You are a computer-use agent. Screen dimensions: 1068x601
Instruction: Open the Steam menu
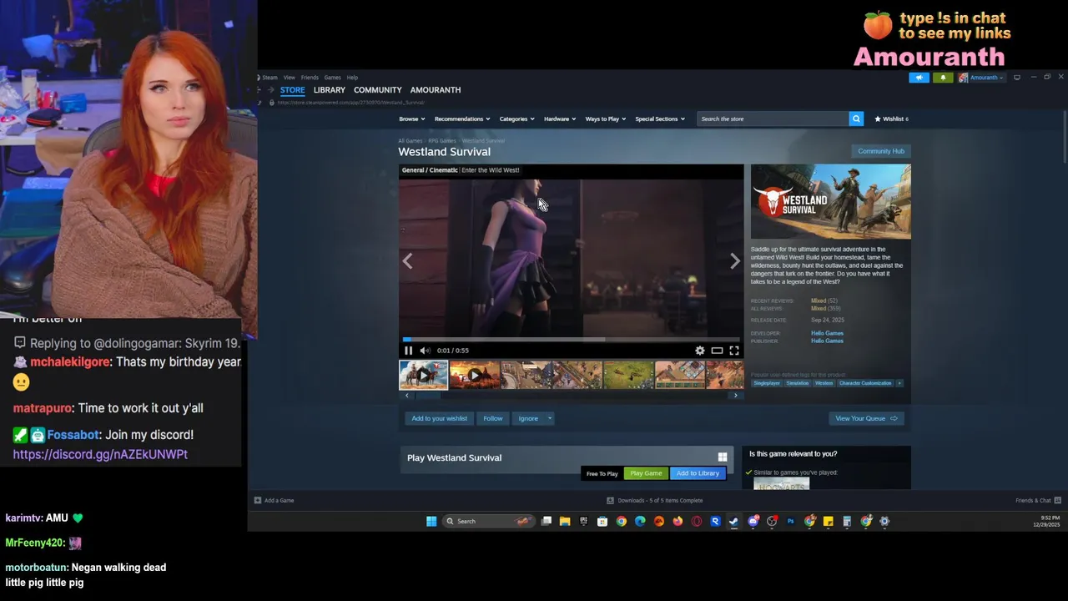pos(270,78)
